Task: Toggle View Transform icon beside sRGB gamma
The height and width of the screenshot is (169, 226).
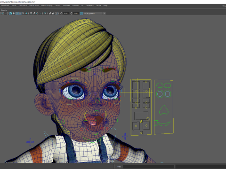Action: click(81, 13)
